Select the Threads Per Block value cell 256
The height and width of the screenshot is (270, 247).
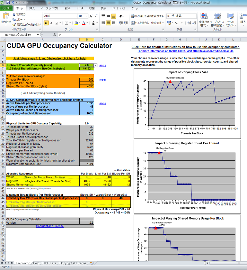[x=86, y=79]
